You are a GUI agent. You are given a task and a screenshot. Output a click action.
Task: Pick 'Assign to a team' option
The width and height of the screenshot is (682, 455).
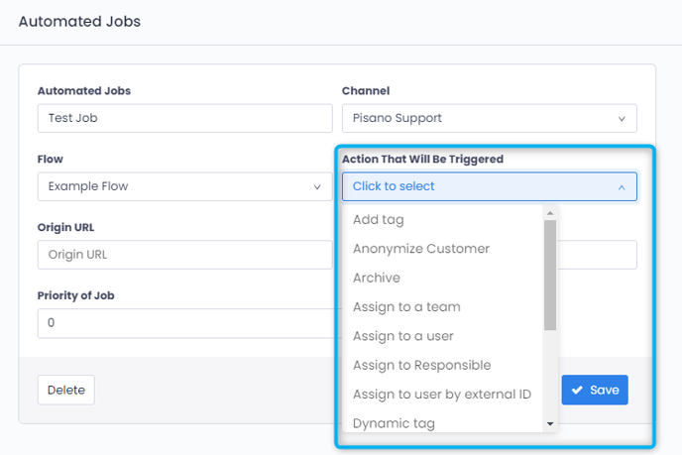click(x=405, y=307)
